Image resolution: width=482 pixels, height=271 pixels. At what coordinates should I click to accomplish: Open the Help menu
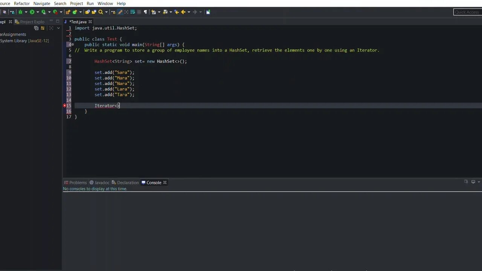(x=121, y=3)
